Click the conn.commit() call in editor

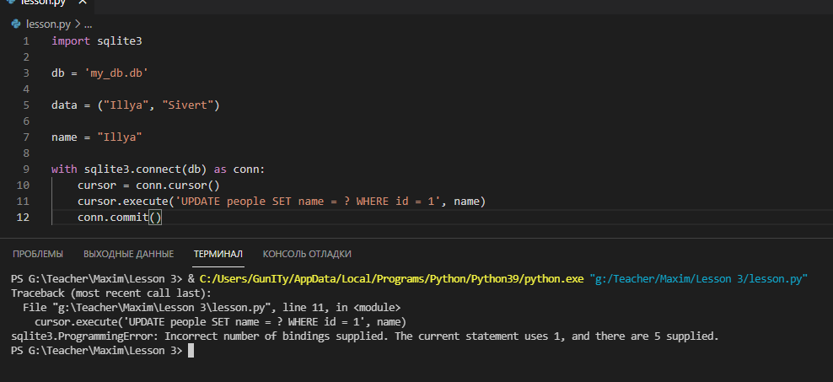pyautogui.click(x=119, y=218)
